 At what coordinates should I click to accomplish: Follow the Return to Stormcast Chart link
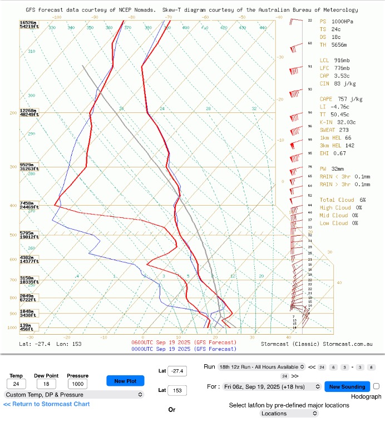(x=46, y=404)
